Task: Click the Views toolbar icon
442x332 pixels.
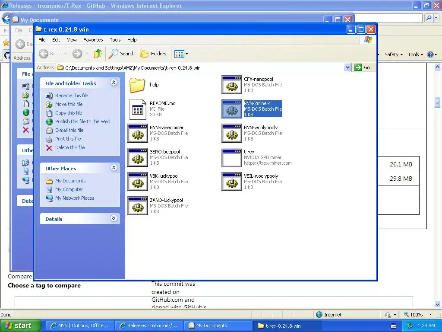Action: coord(179,54)
